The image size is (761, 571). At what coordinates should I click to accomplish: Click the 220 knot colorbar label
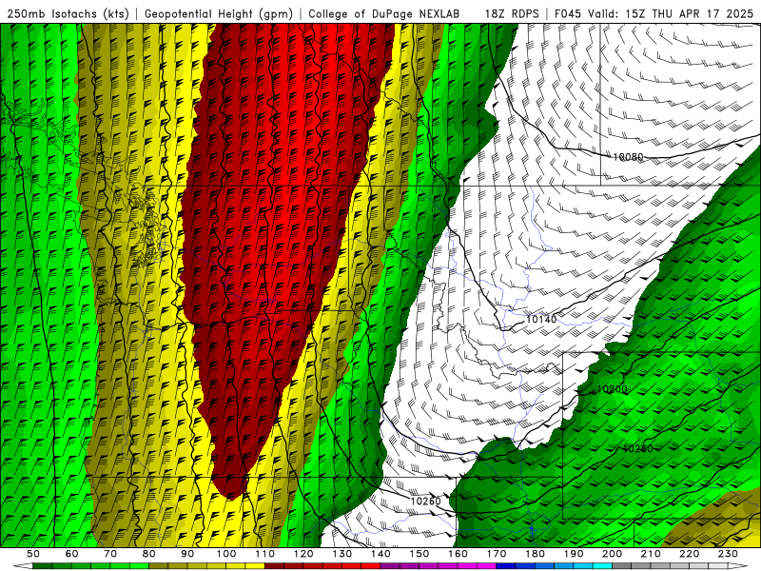pos(690,554)
